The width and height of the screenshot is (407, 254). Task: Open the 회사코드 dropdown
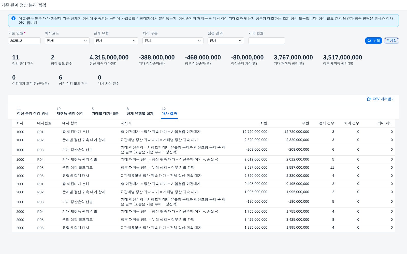pos(67,41)
